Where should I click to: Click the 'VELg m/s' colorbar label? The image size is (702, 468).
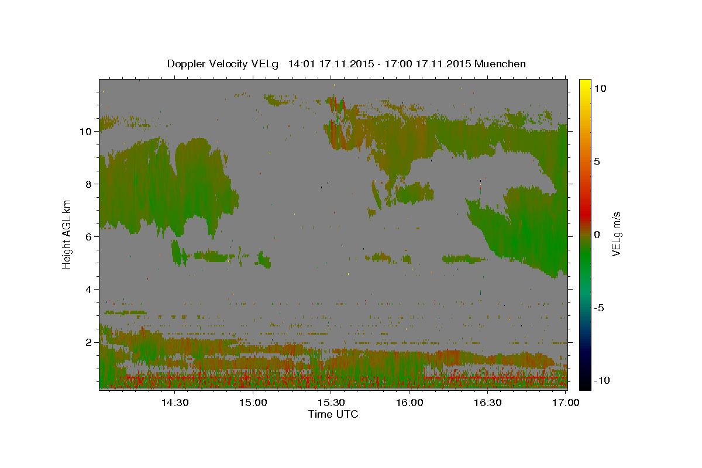point(616,234)
